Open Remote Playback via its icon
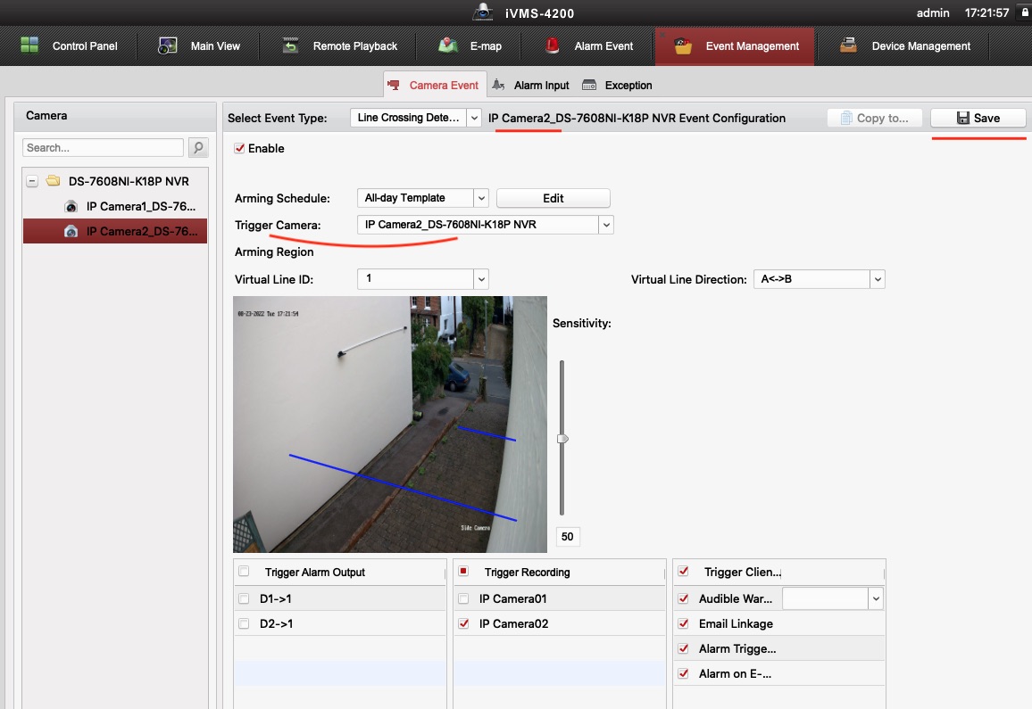This screenshot has height=709, width=1032. (x=291, y=45)
